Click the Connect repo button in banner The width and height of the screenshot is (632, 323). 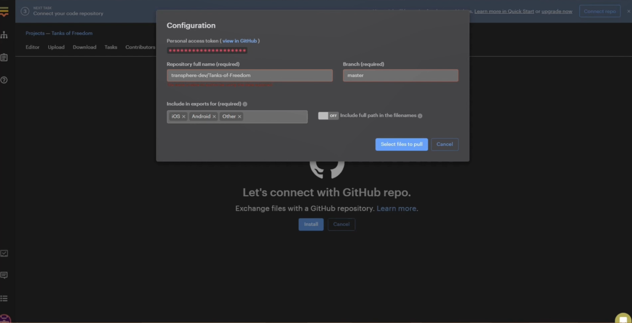click(600, 11)
